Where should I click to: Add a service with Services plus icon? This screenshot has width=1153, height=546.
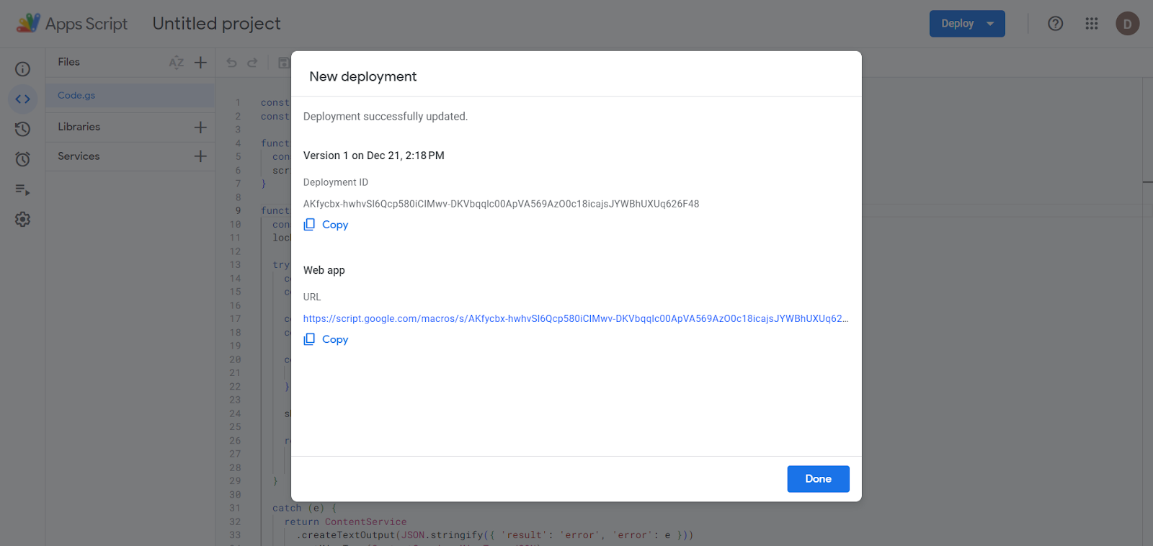(x=201, y=156)
